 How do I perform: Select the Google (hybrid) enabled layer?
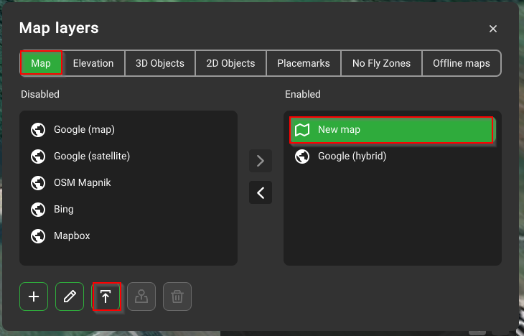click(x=352, y=156)
